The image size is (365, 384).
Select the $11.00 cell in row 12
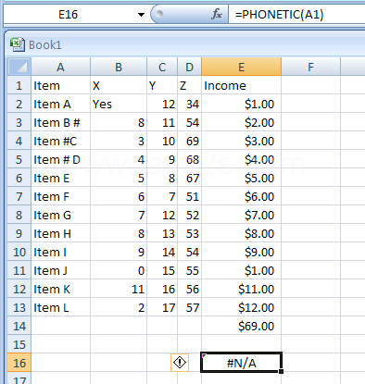[x=241, y=289]
